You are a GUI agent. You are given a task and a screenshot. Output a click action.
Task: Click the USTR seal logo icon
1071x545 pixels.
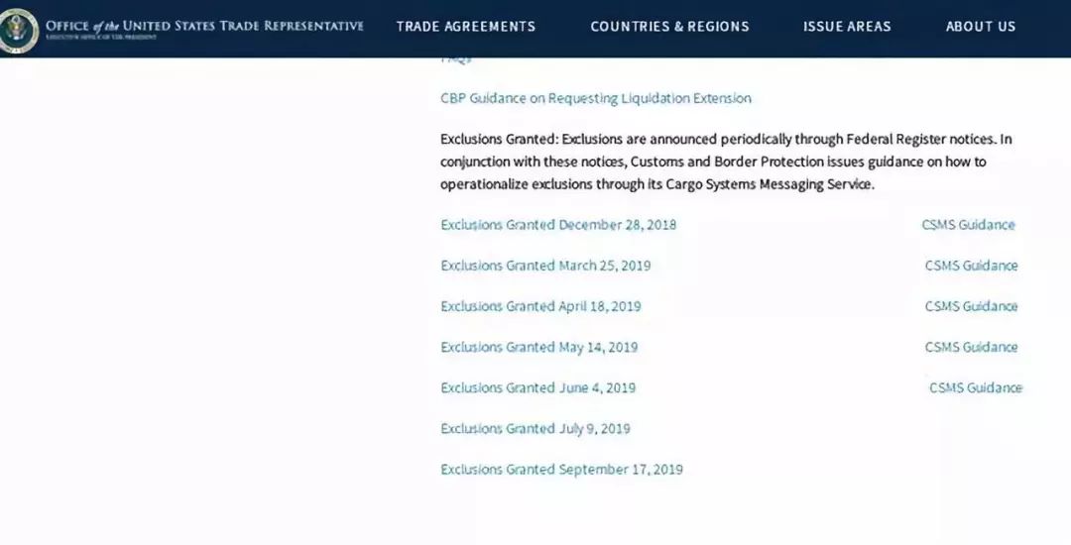pos(18,30)
